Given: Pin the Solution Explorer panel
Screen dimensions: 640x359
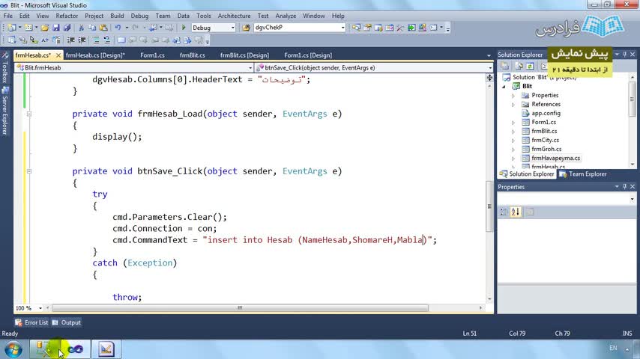Looking at the screenshot, I should click(x=624, y=54).
